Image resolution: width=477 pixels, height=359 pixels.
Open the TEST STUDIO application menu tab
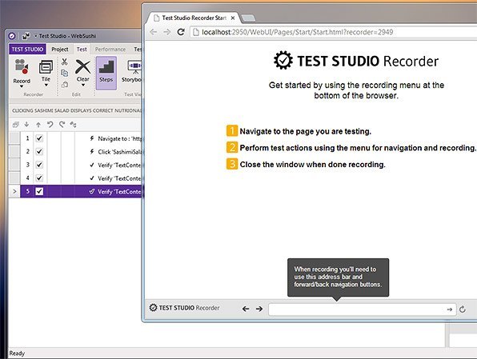click(x=27, y=49)
